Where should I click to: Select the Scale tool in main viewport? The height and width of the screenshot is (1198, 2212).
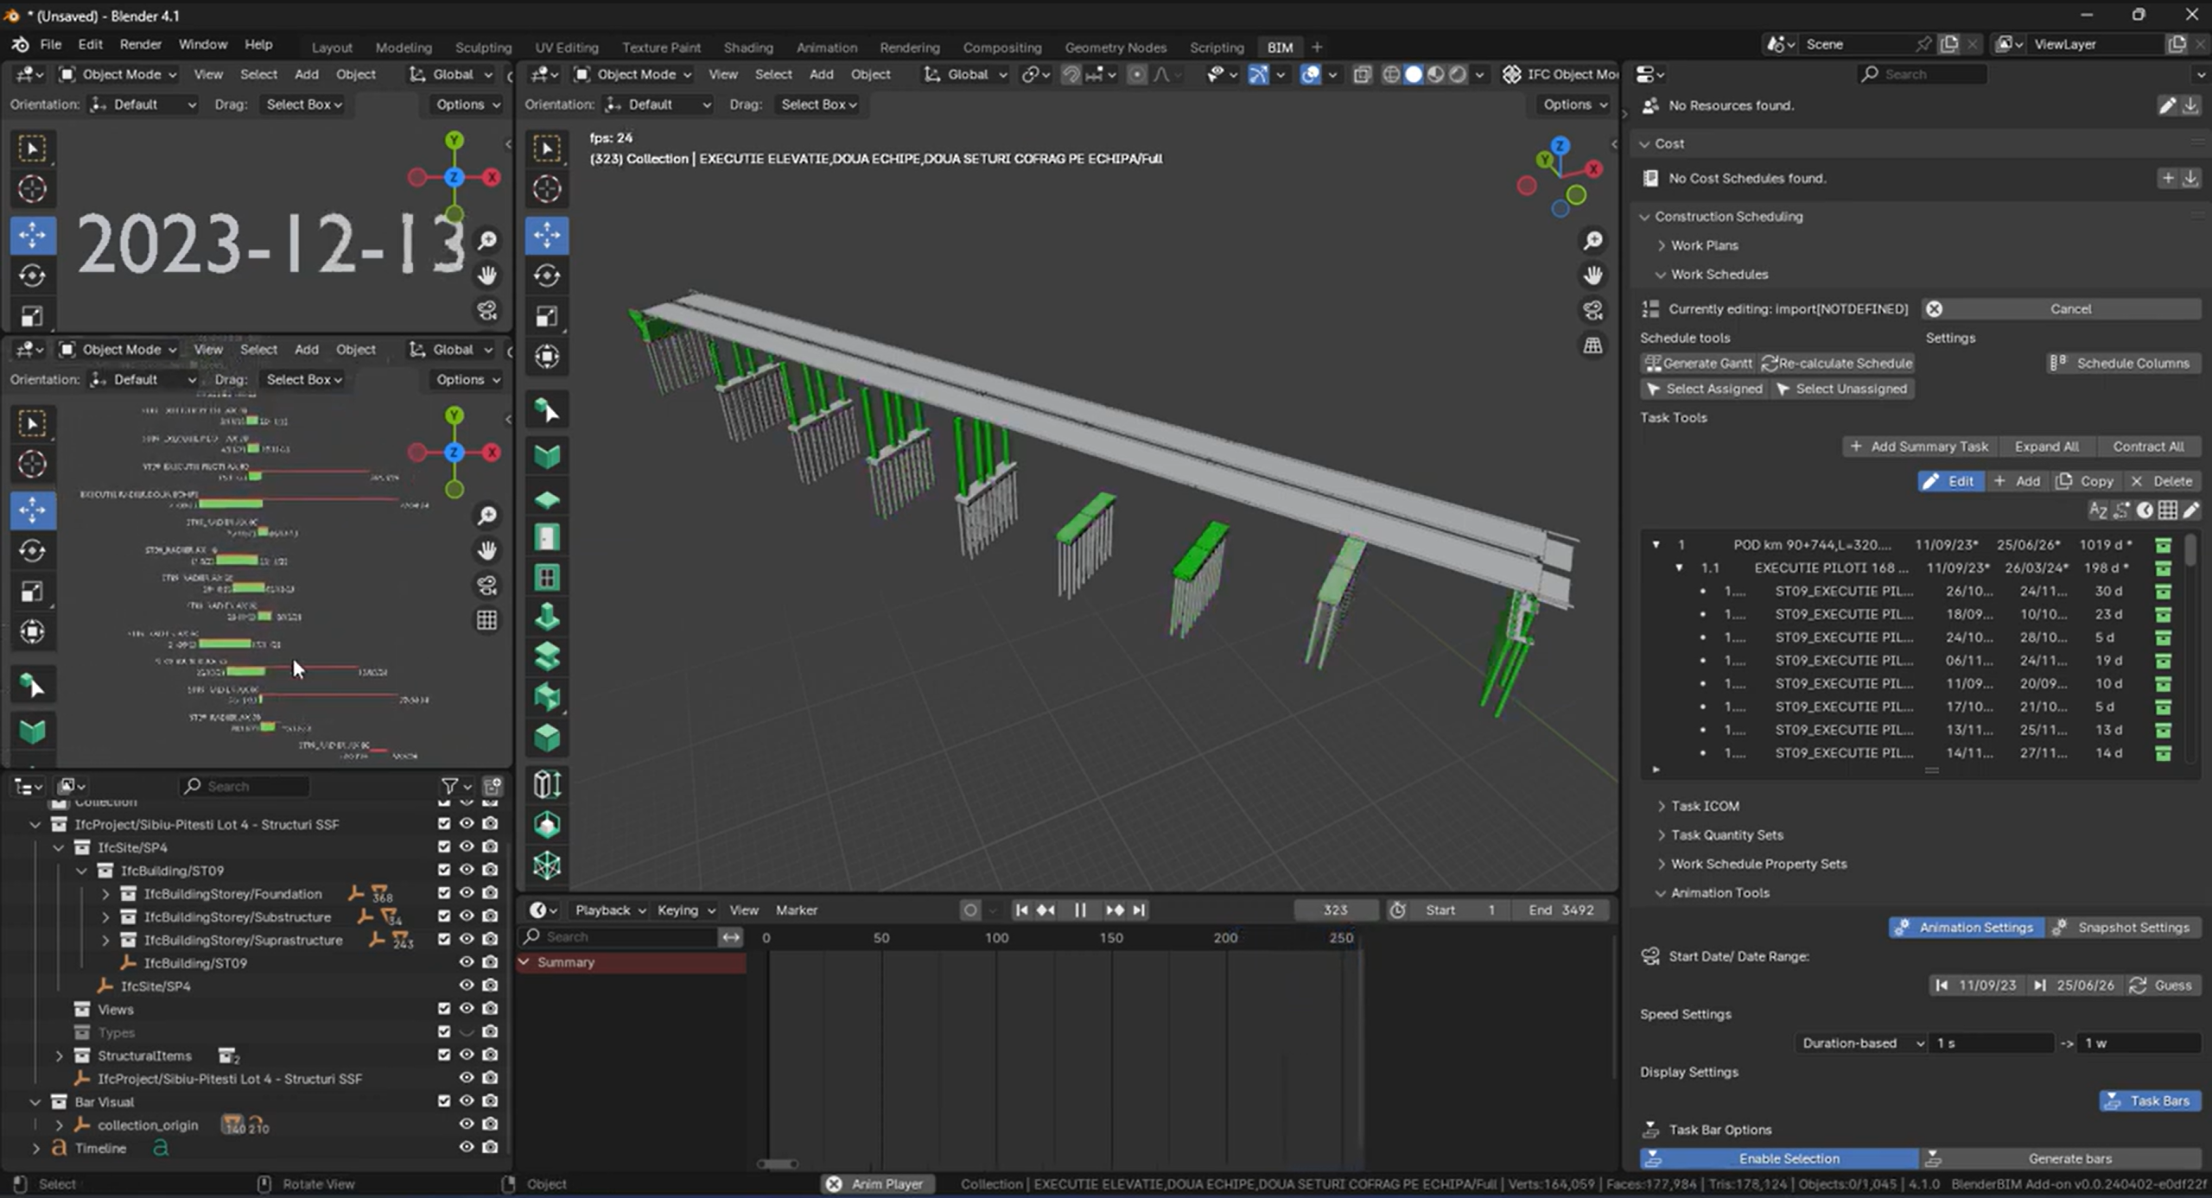pyautogui.click(x=547, y=316)
